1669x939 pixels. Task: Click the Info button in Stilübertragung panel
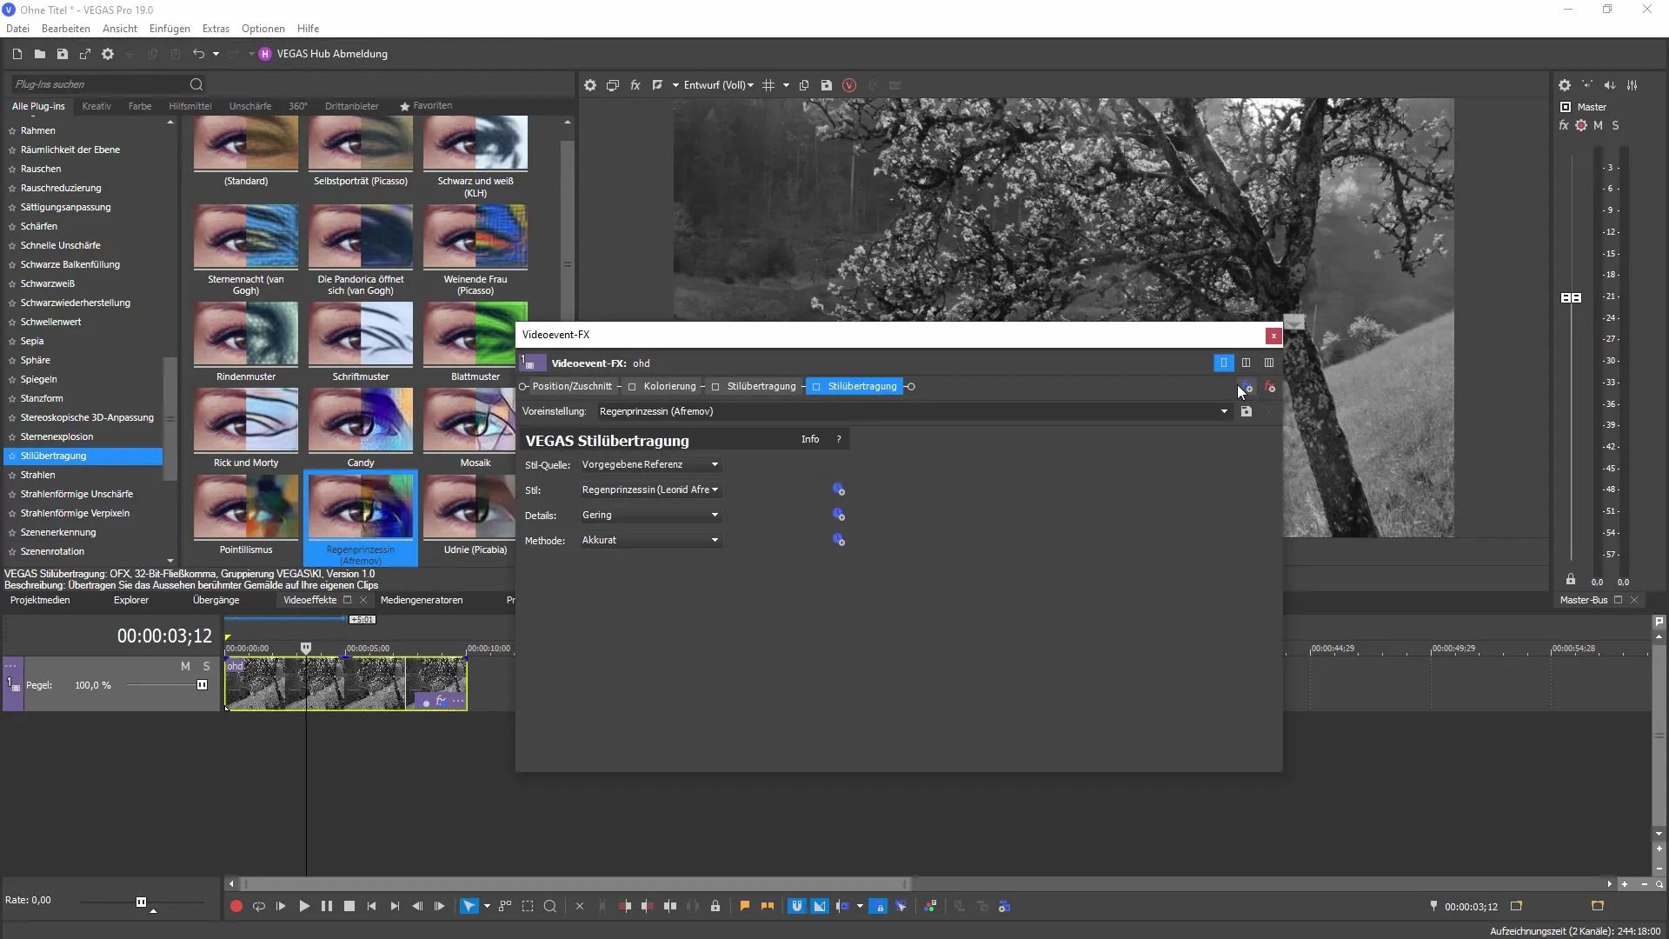point(810,439)
